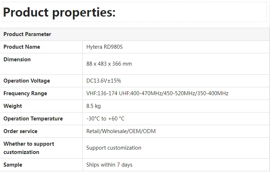The image size is (270, 172).
Task: Click the "Sample" row label
Action: click(x=13, y=165)
